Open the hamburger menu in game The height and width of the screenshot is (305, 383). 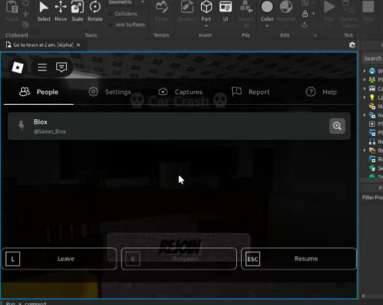coord(42,67)
